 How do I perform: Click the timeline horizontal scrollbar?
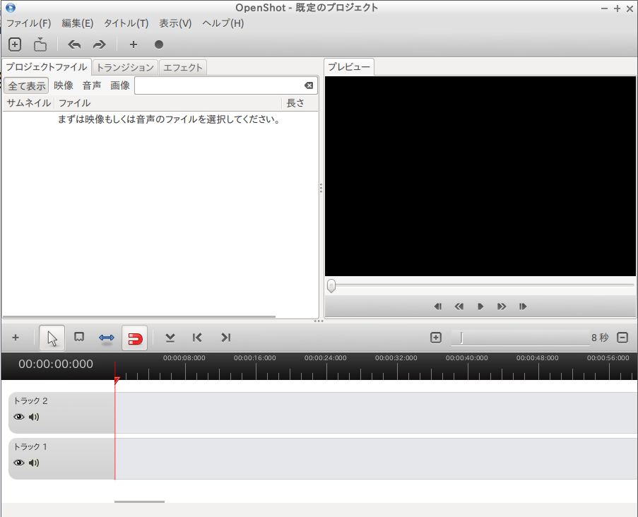[x=140, y=501]
